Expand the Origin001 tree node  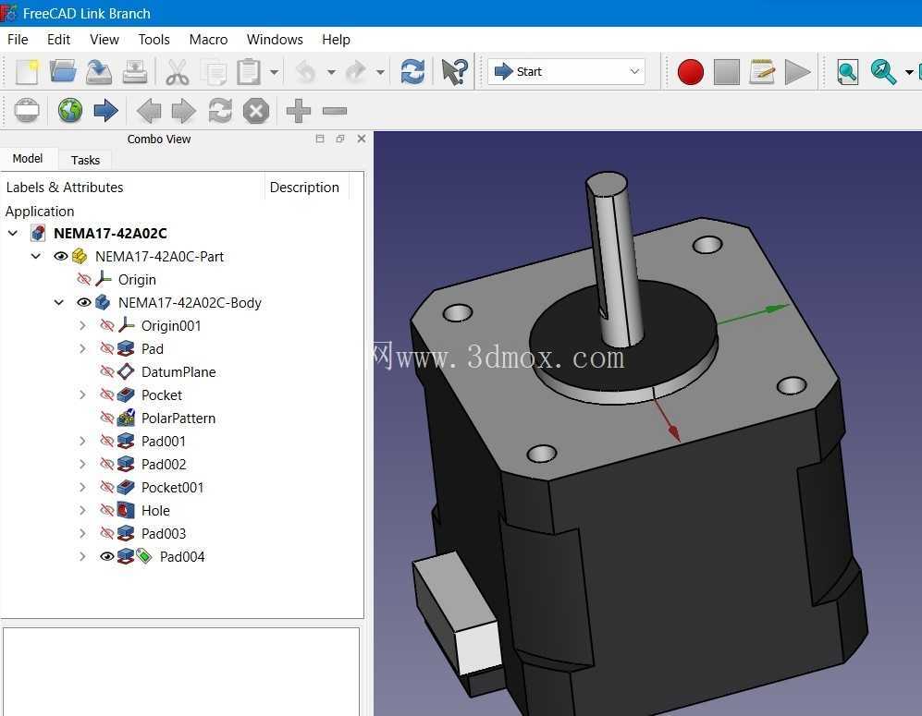click(x=82, y=325)
